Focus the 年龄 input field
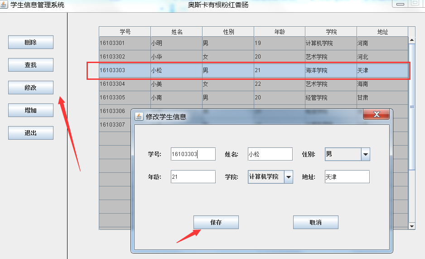 pyautogui.click(x=193, y=177)
